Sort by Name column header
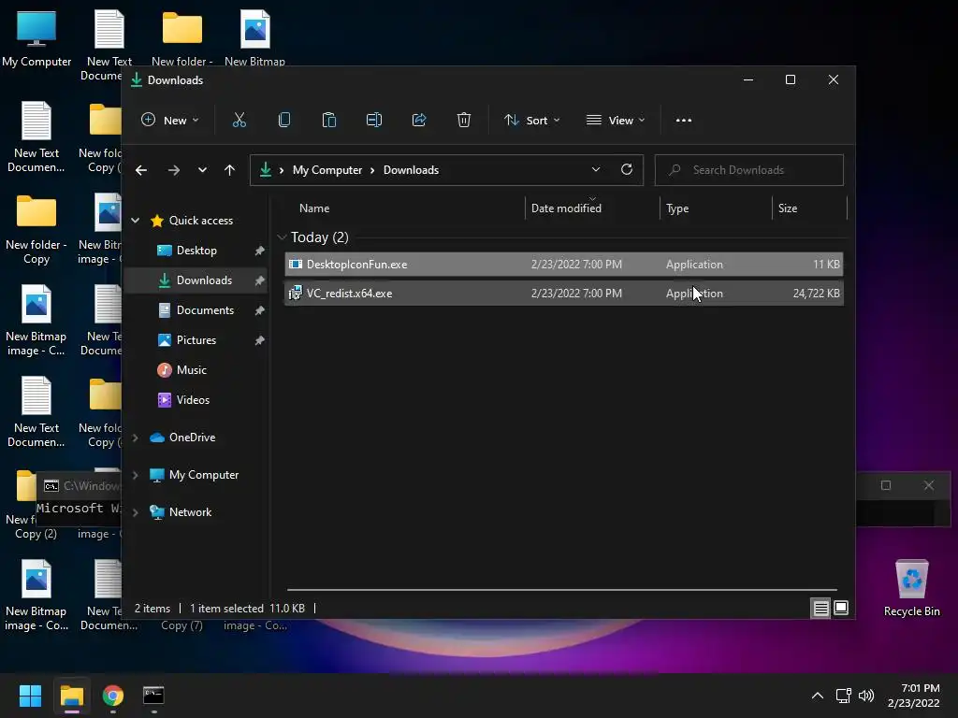The image size is (958, 718). tap(404, 208)
